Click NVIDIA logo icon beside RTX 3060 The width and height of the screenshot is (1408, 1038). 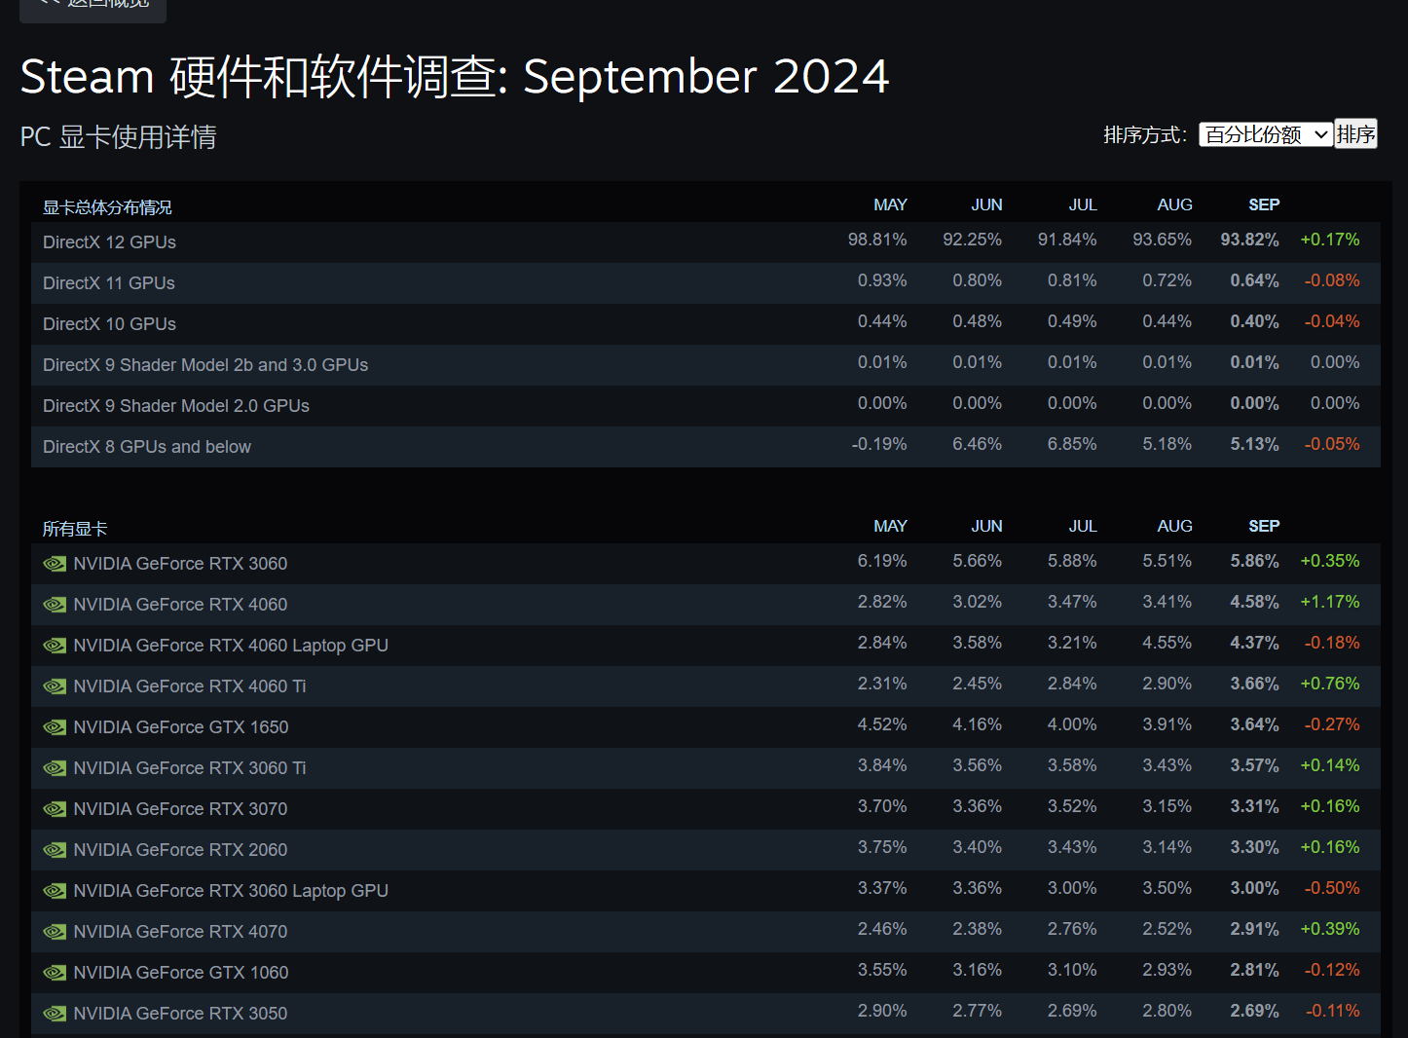click(x=55, y=564)
